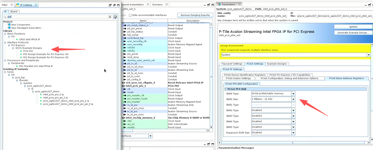Collapse the PCIe0 PF0 BAR section
Screen dimensions: 373x150
[226, 89]
